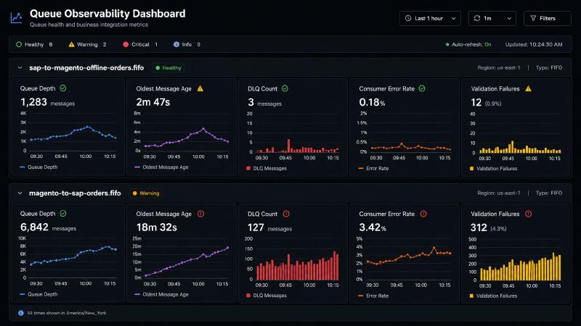Click Consumer Error Rate check icon, sap-to-magento
The width and height of the screenshot is (581, 326).
tap(422, 88)
